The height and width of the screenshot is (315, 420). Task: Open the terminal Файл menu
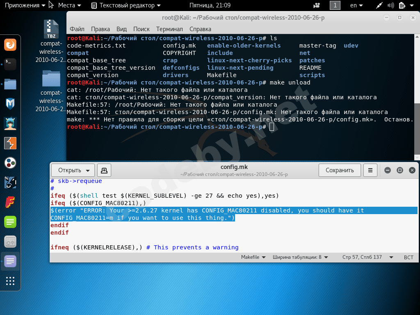(77, 29)
